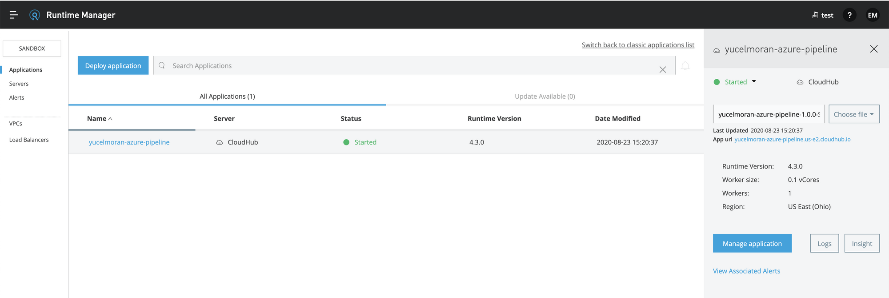
Task: Open the Choose file dropdown
Action: click(854, 114)
